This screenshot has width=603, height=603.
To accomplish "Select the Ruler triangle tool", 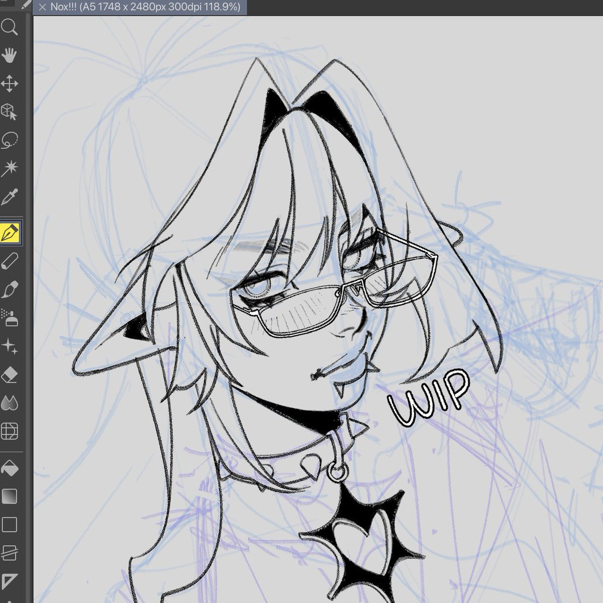I will click(10, 581).
